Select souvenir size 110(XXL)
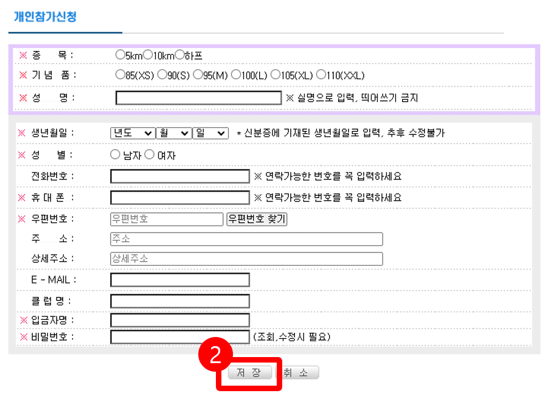This screenshot has width=548, height=396. (x=321, y=74)
